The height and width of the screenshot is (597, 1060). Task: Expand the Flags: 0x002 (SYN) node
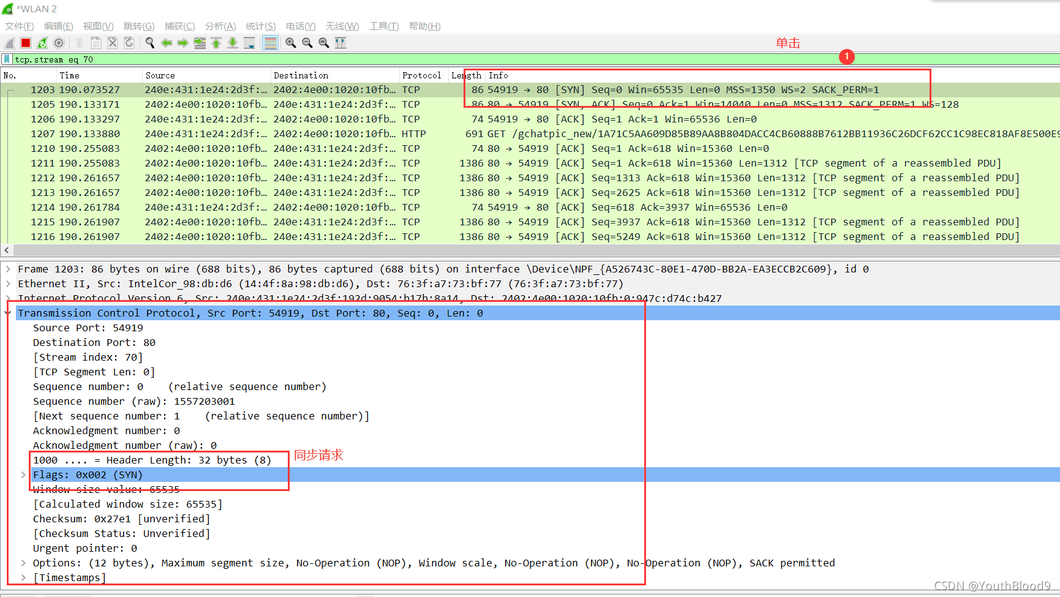pos(23,475)
